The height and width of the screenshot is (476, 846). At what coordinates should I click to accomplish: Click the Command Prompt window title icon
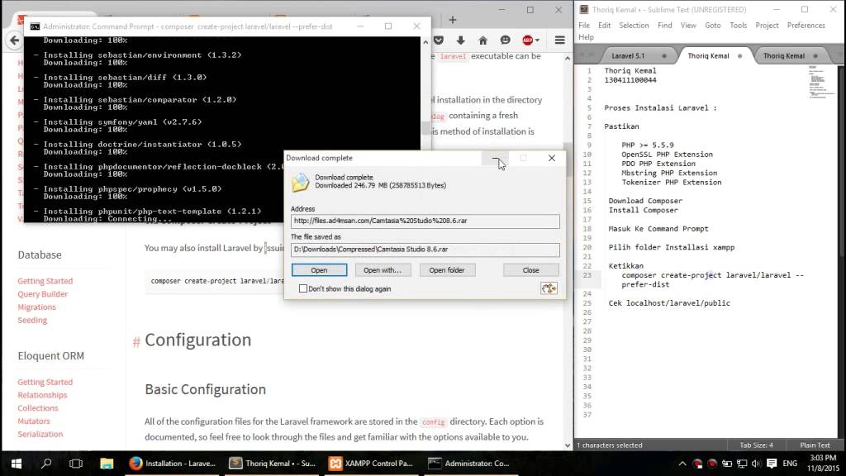[x=35, y=26]
